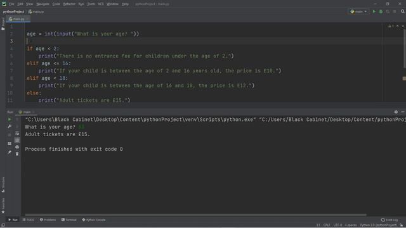
Task: Change the 4 spaces indent setting
Action: coord(351,225)
